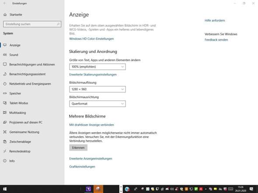Click the Mehrere Bildschirme heading
Viewport: 258px width, 193px height.
coord(87,116)
